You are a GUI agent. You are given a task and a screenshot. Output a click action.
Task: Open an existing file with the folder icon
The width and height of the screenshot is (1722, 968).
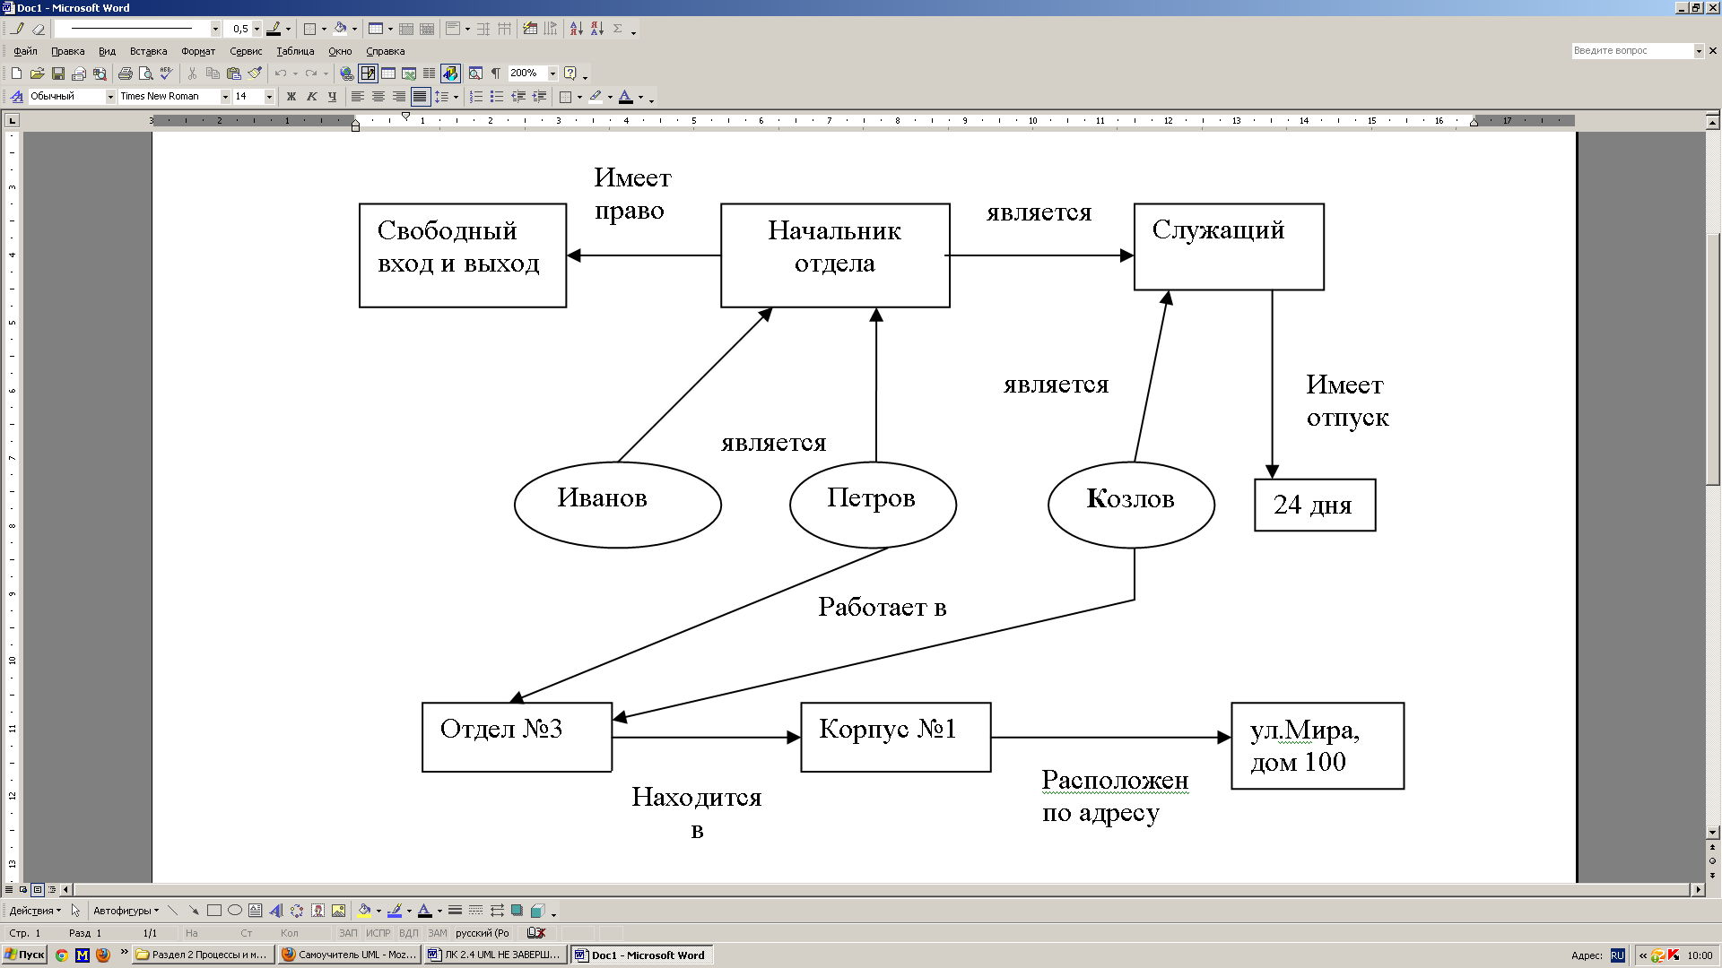pos(37,73)
